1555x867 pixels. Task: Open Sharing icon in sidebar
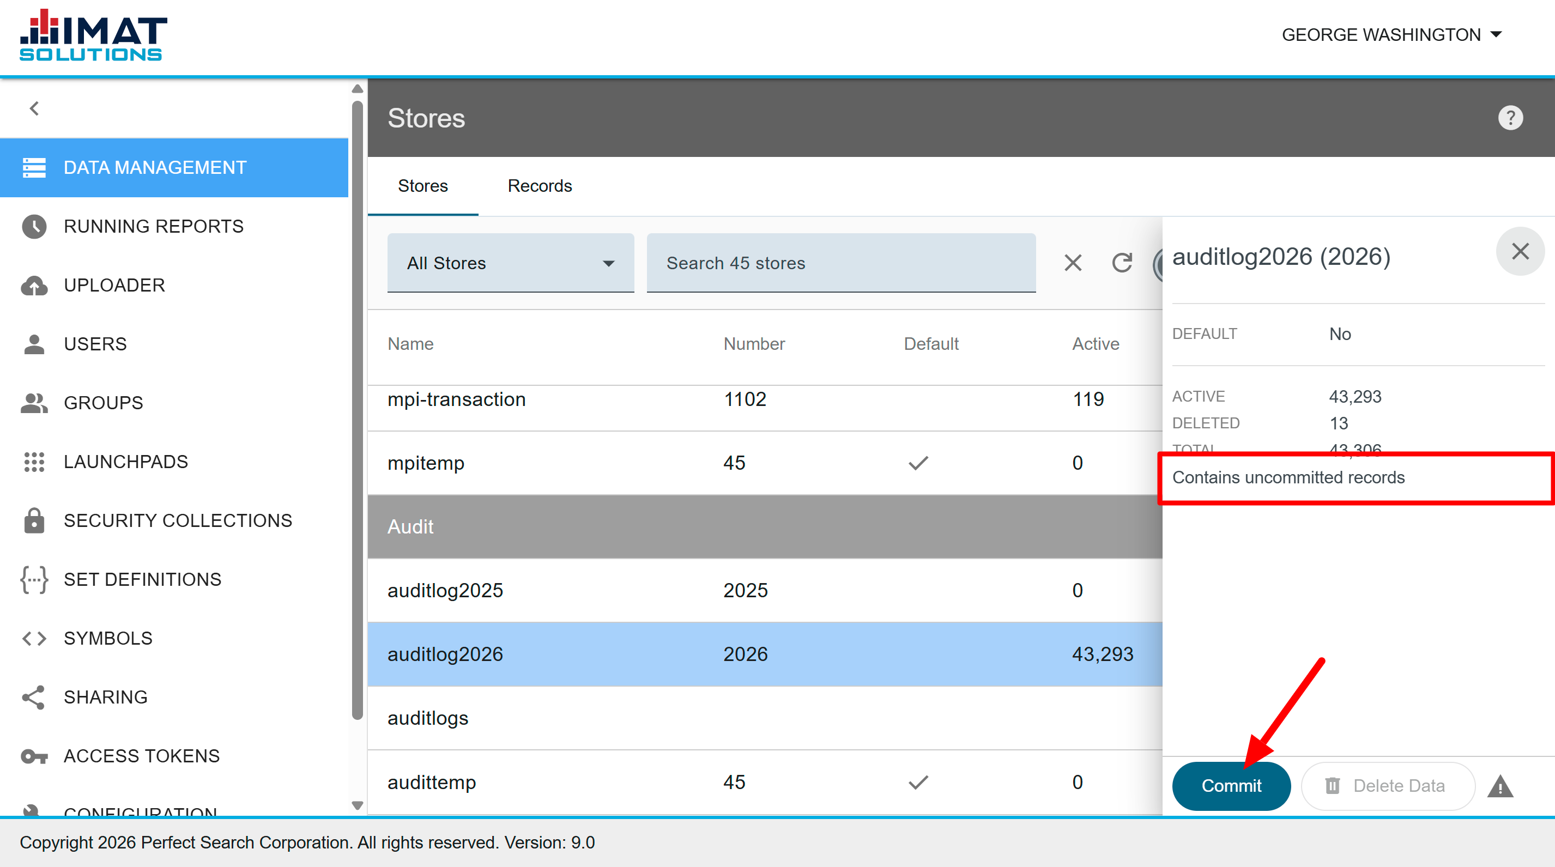click(34, 697)
